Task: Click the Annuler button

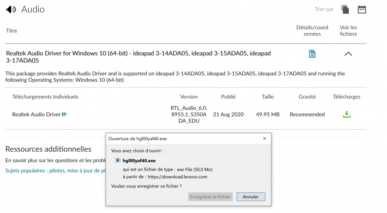Action: (251, 197)
